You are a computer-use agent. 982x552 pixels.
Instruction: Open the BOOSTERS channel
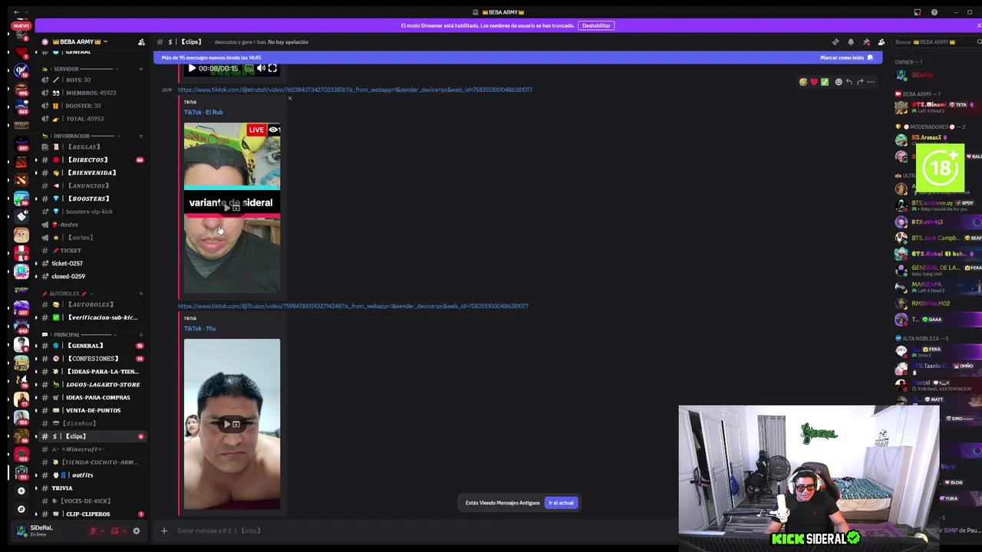pos(91,199)
